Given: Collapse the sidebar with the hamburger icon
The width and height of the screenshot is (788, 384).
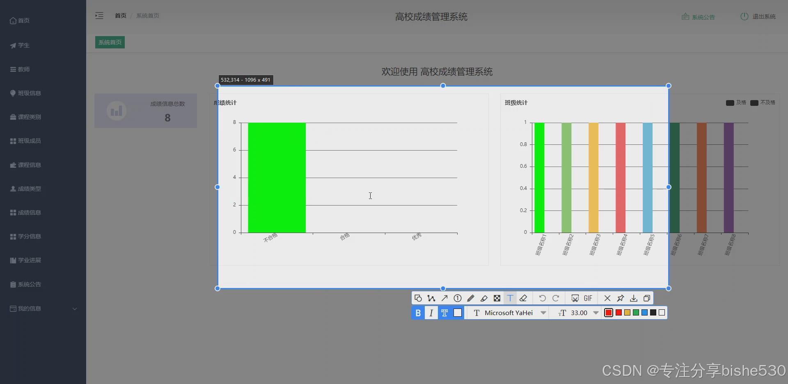Looking at the screenshot, I should (99, 16).
